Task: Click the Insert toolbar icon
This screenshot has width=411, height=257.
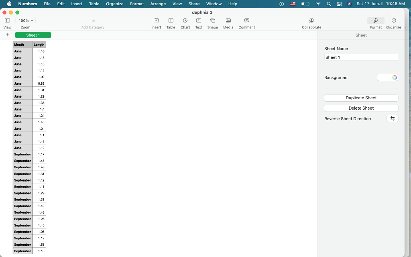Action: pos(156,20)
